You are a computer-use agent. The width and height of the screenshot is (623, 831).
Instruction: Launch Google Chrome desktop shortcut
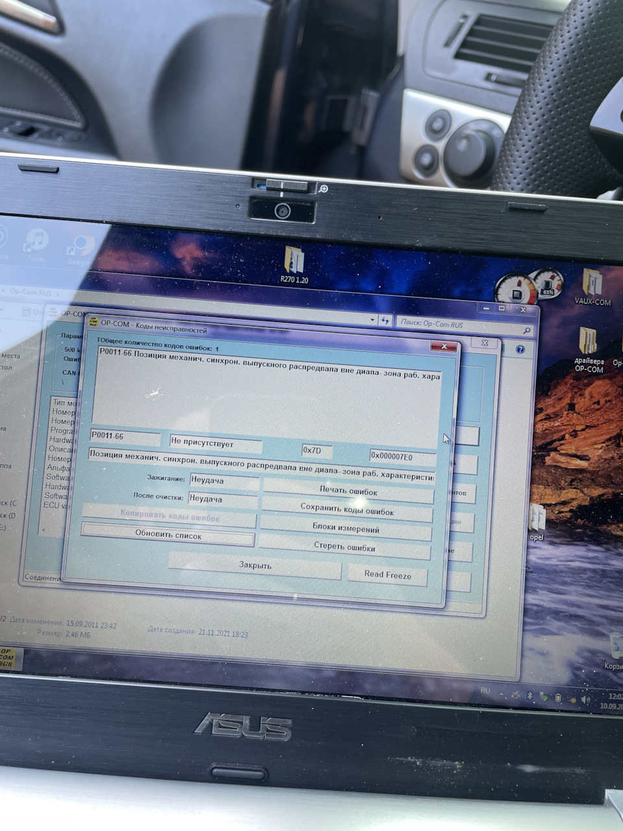click(80, 249)
